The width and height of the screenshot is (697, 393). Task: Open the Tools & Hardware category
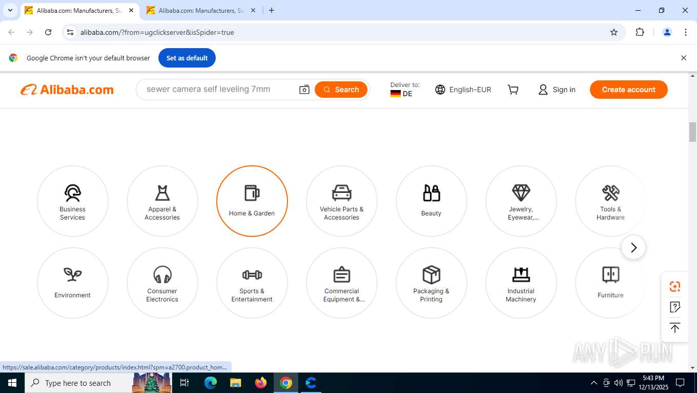(x=611, y=201)
